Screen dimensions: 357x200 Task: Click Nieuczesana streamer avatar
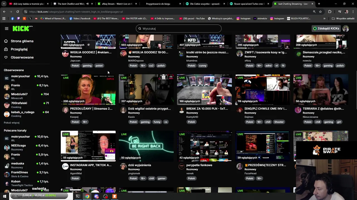[298, 110]
